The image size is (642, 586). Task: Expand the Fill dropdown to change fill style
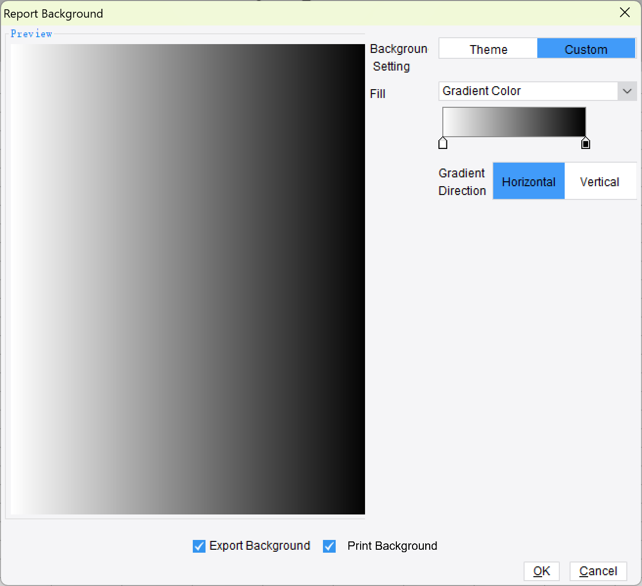627,91
